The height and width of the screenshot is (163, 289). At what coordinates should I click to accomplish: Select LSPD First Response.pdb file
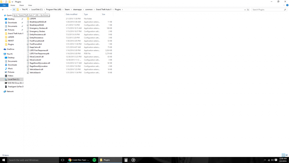pyautogui.click(x=39, y=54)
